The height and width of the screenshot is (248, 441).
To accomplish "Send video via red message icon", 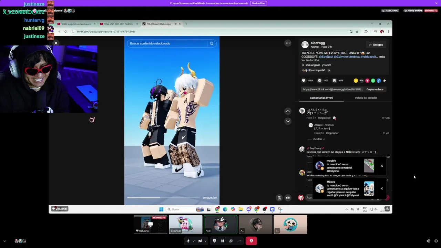I will point(367,81).
